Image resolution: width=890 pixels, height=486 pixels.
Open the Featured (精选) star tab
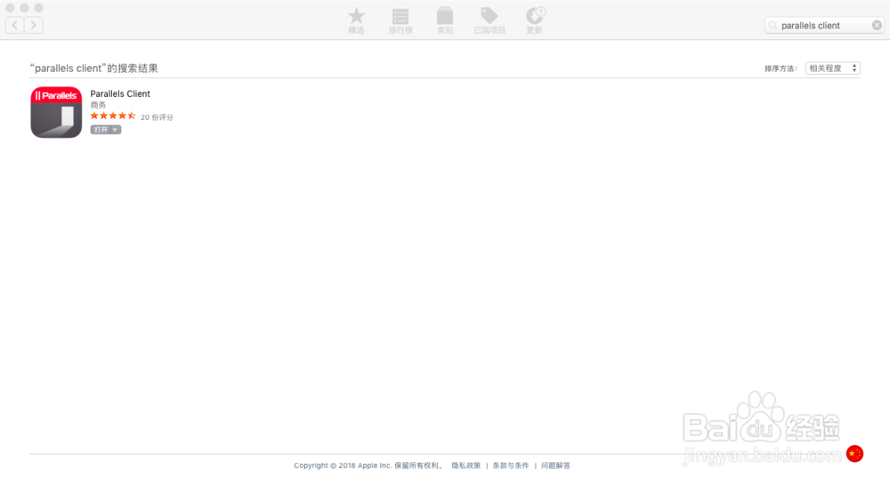click(x=356, y=20)
